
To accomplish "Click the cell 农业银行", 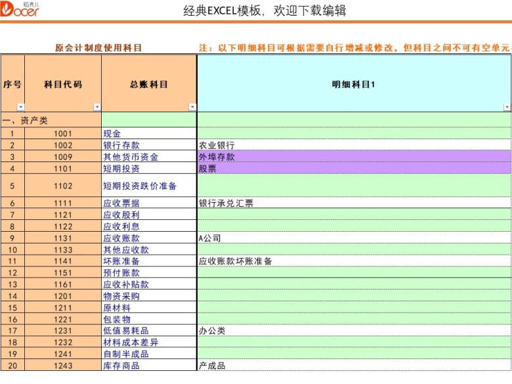I will click(x=354, y=145).
